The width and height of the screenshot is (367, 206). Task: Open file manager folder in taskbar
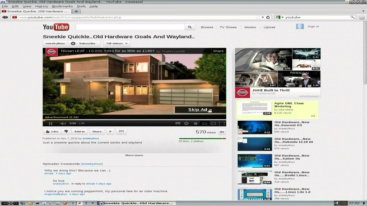(30, 203)
